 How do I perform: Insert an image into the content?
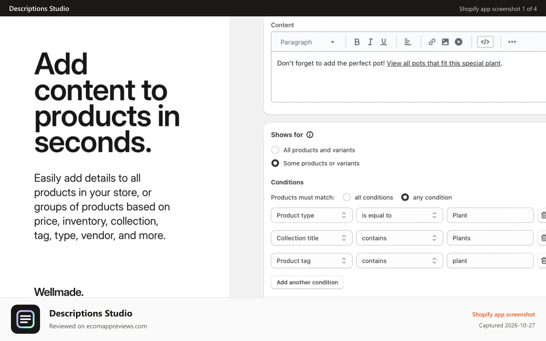pos(445,42)
